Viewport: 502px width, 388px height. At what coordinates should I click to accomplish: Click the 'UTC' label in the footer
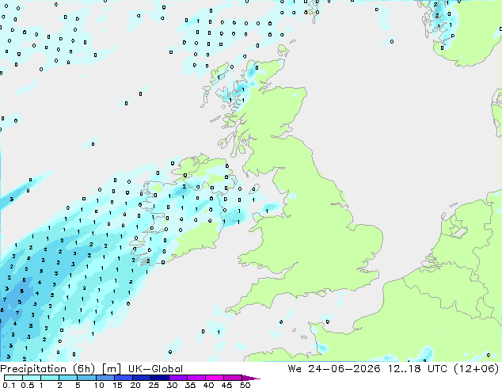(x=437, y=369)
